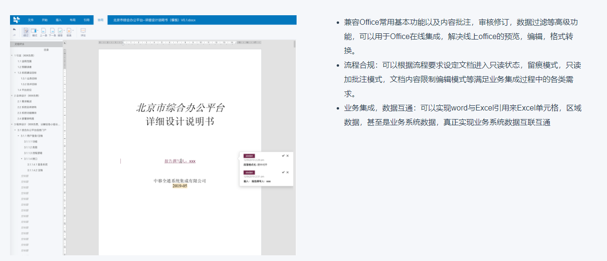Collapse the '3.1 综合办公平台信息门户' node
607x261 pixels.
(x=15, y=130)
